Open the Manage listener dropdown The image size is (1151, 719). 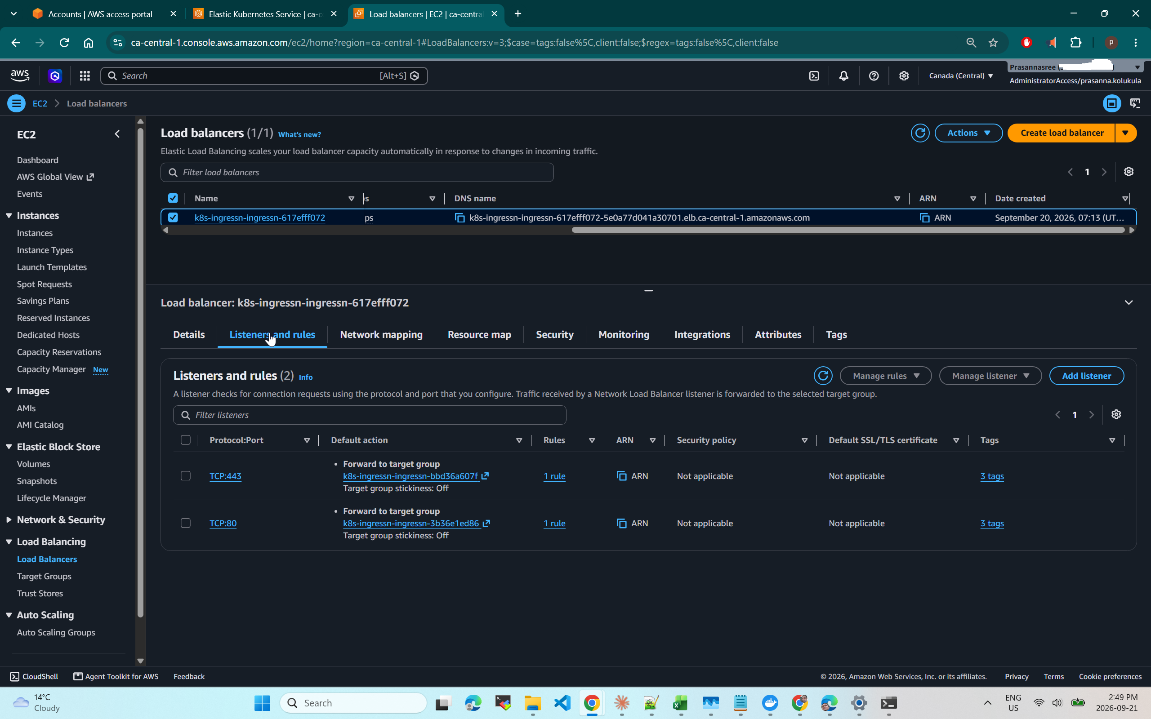(x=990, y=376)
